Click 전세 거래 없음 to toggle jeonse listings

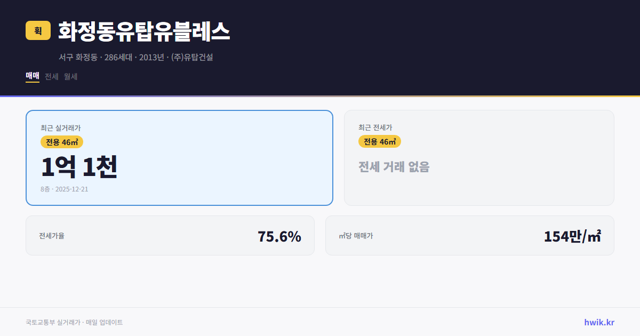tap(394, 167)
